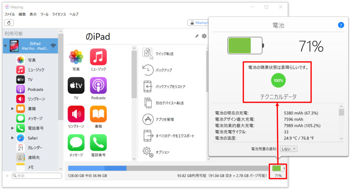Choose バックアップをリストア action
Image resolution: width=352 pixels, height=190 pixels.
(x=164, y=87)
